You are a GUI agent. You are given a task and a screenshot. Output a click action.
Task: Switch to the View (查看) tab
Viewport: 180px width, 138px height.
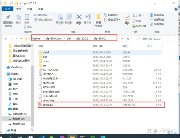point(41,9)
